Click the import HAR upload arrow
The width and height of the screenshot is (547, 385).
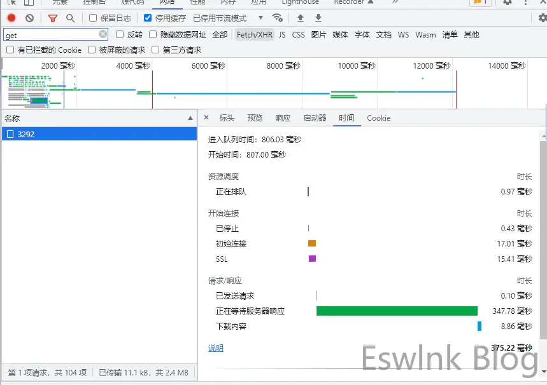tap(301, 18)
